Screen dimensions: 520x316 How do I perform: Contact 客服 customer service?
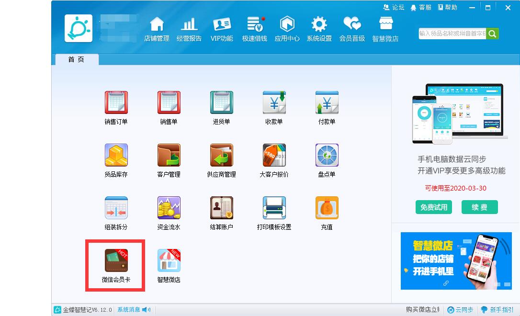421,7
